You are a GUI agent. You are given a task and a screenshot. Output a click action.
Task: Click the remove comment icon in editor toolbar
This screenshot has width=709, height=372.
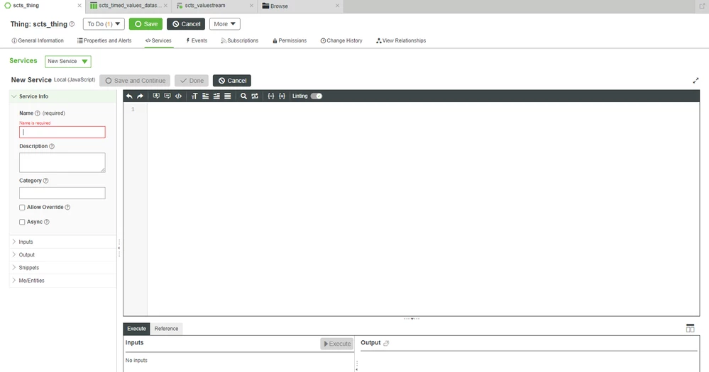click(167, 96)
